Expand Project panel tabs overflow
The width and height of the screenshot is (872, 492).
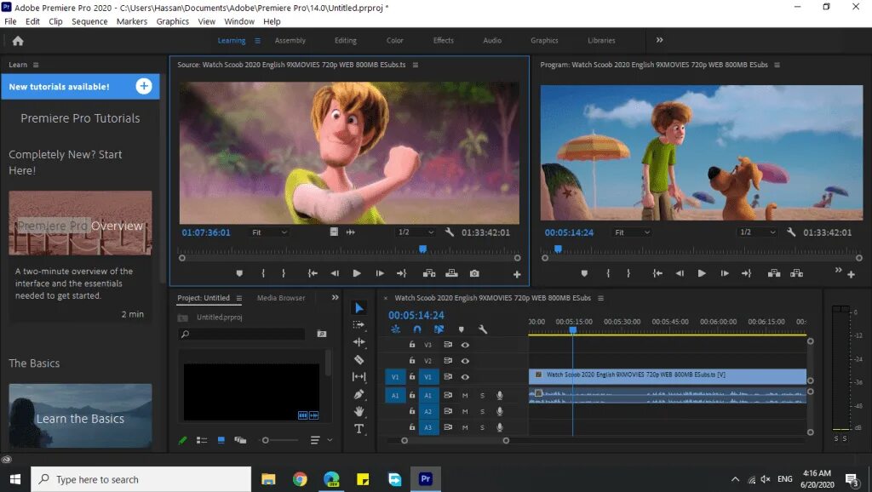[x=335, y=297]
